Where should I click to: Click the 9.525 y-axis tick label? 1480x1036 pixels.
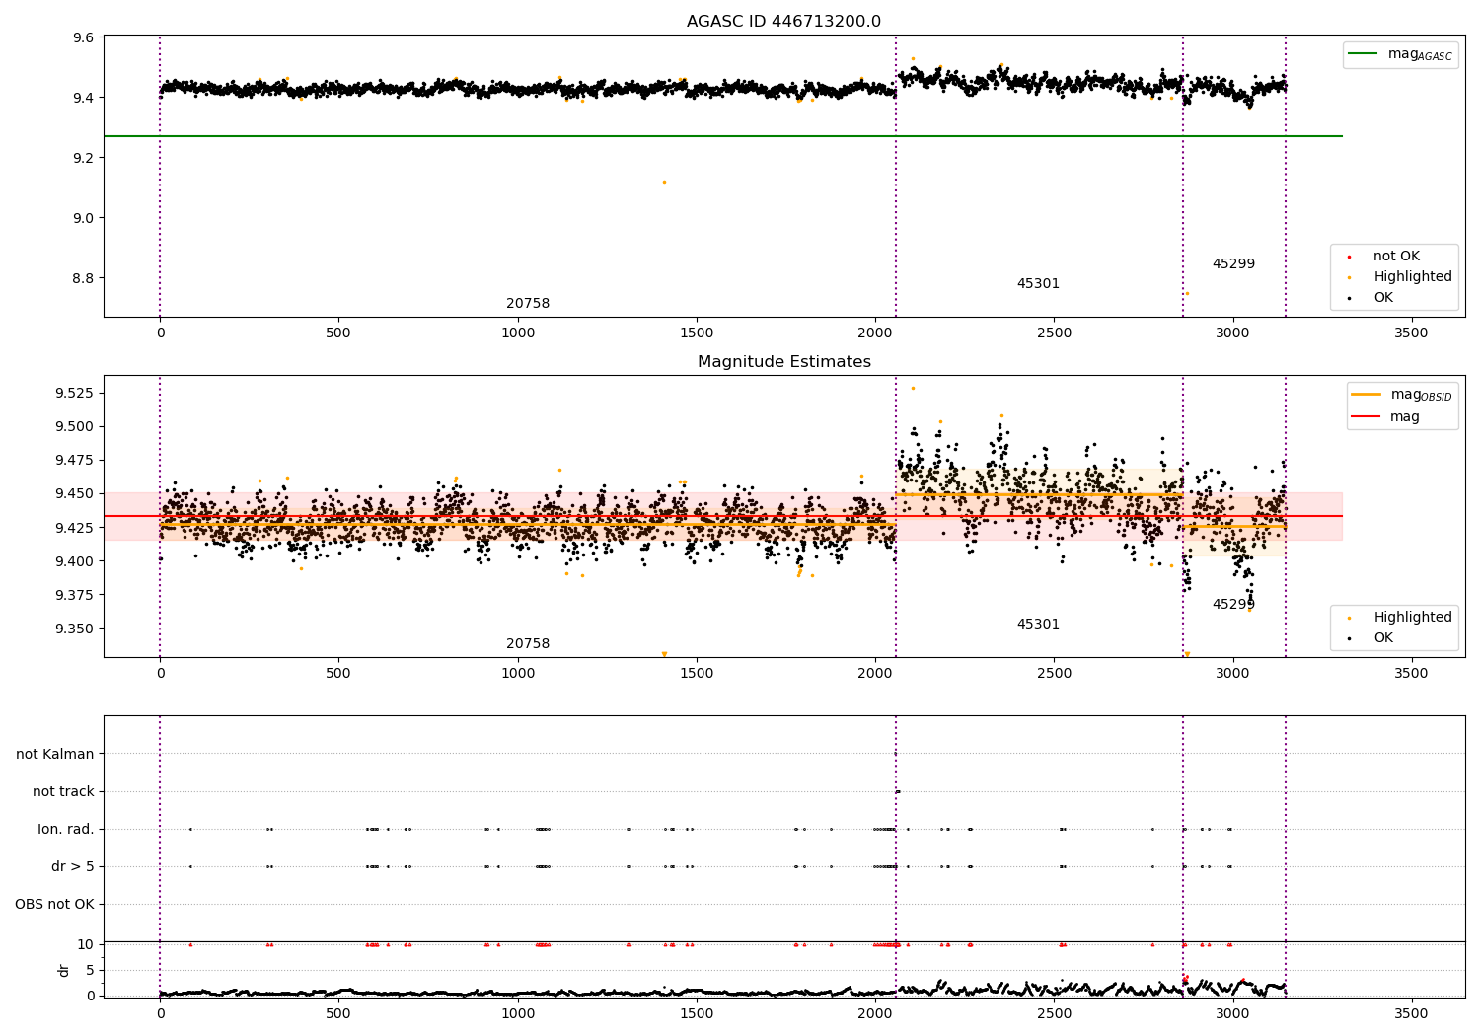(75, 393)
